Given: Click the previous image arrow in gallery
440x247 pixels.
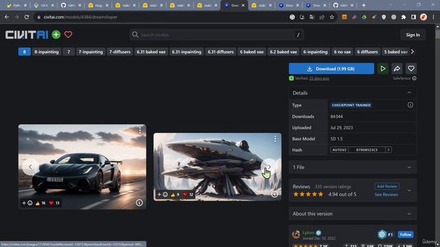Looking at the screenshot, I should coord(30,167).
